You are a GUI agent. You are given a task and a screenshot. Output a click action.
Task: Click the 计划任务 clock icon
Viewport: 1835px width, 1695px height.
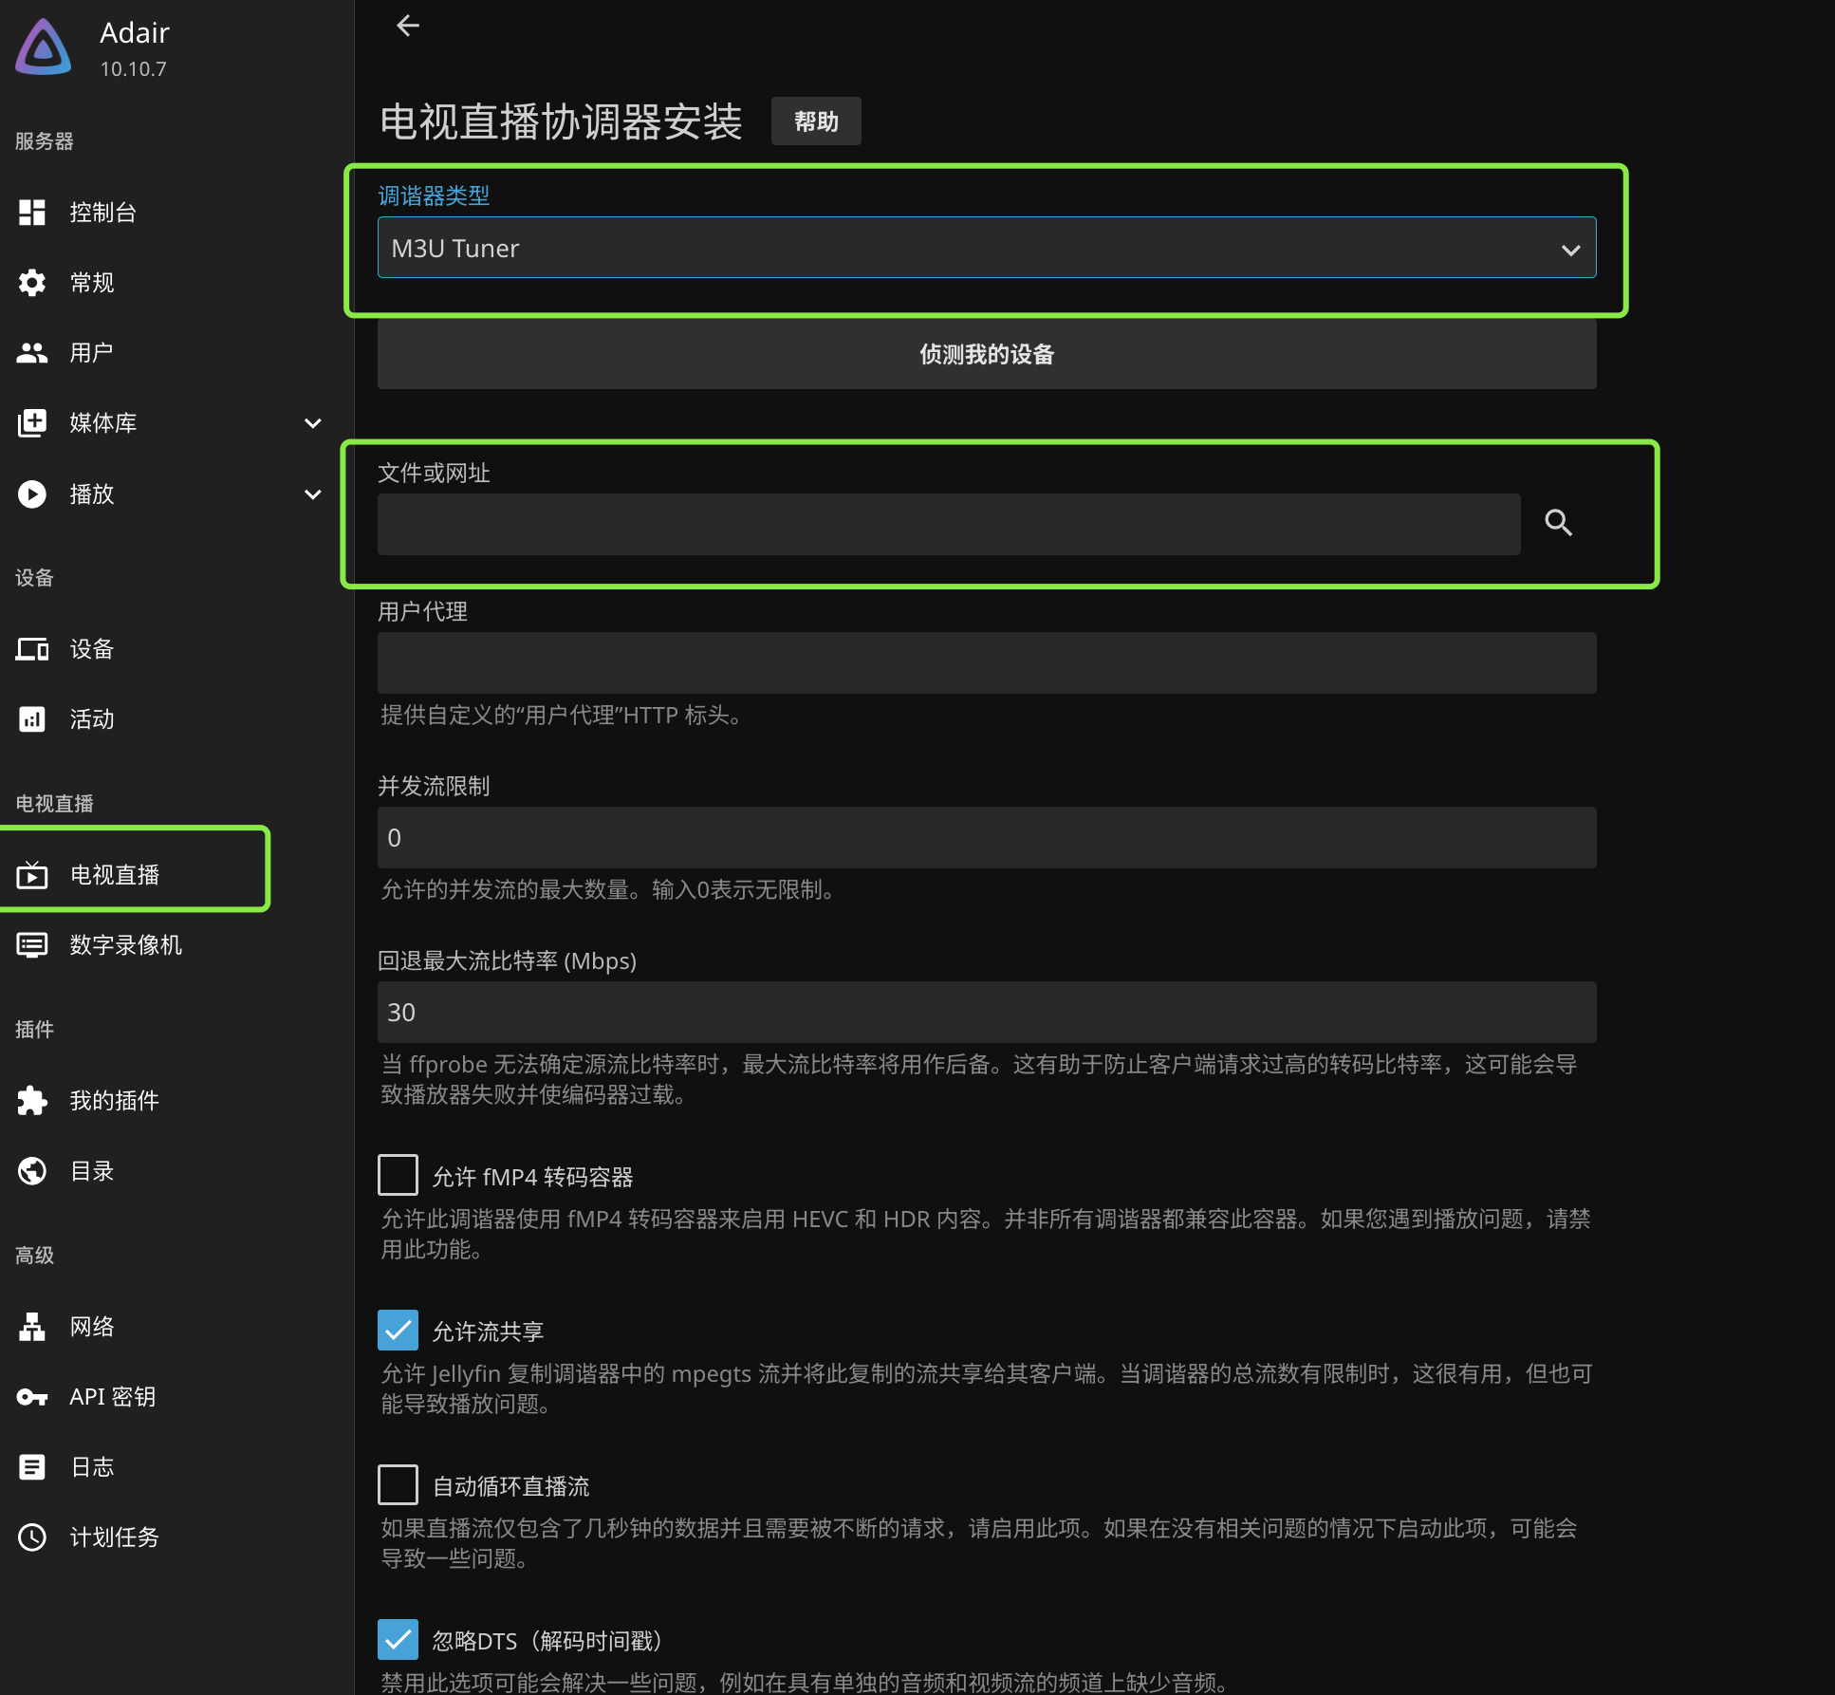coord(32,1537)
